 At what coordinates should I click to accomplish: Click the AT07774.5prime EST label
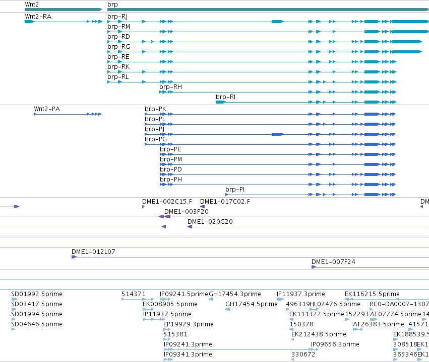click(x=396, y=314)
